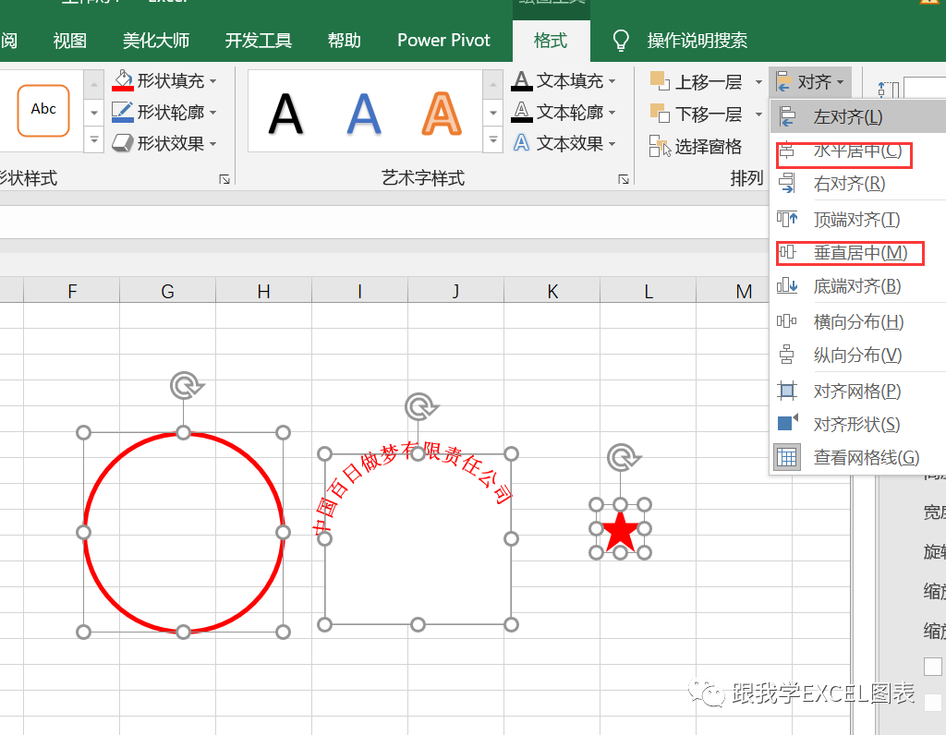This screenshot has height=735, width=946.
Task: Open the Selection Pane (选择窗格)
Action: [696, 147]
